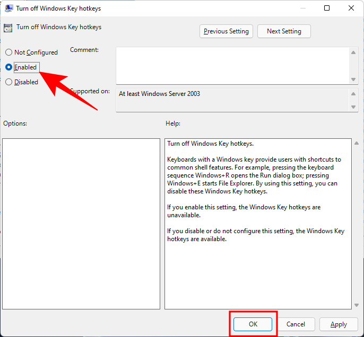Apply the policy setting with Apply
The image size is (364, 337).
[x=339, y=324]
